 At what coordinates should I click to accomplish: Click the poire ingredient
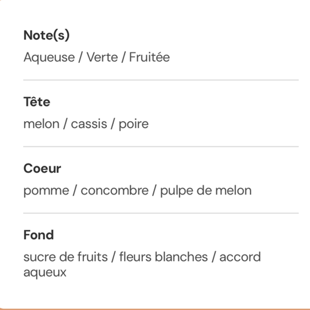click(134, 124)
